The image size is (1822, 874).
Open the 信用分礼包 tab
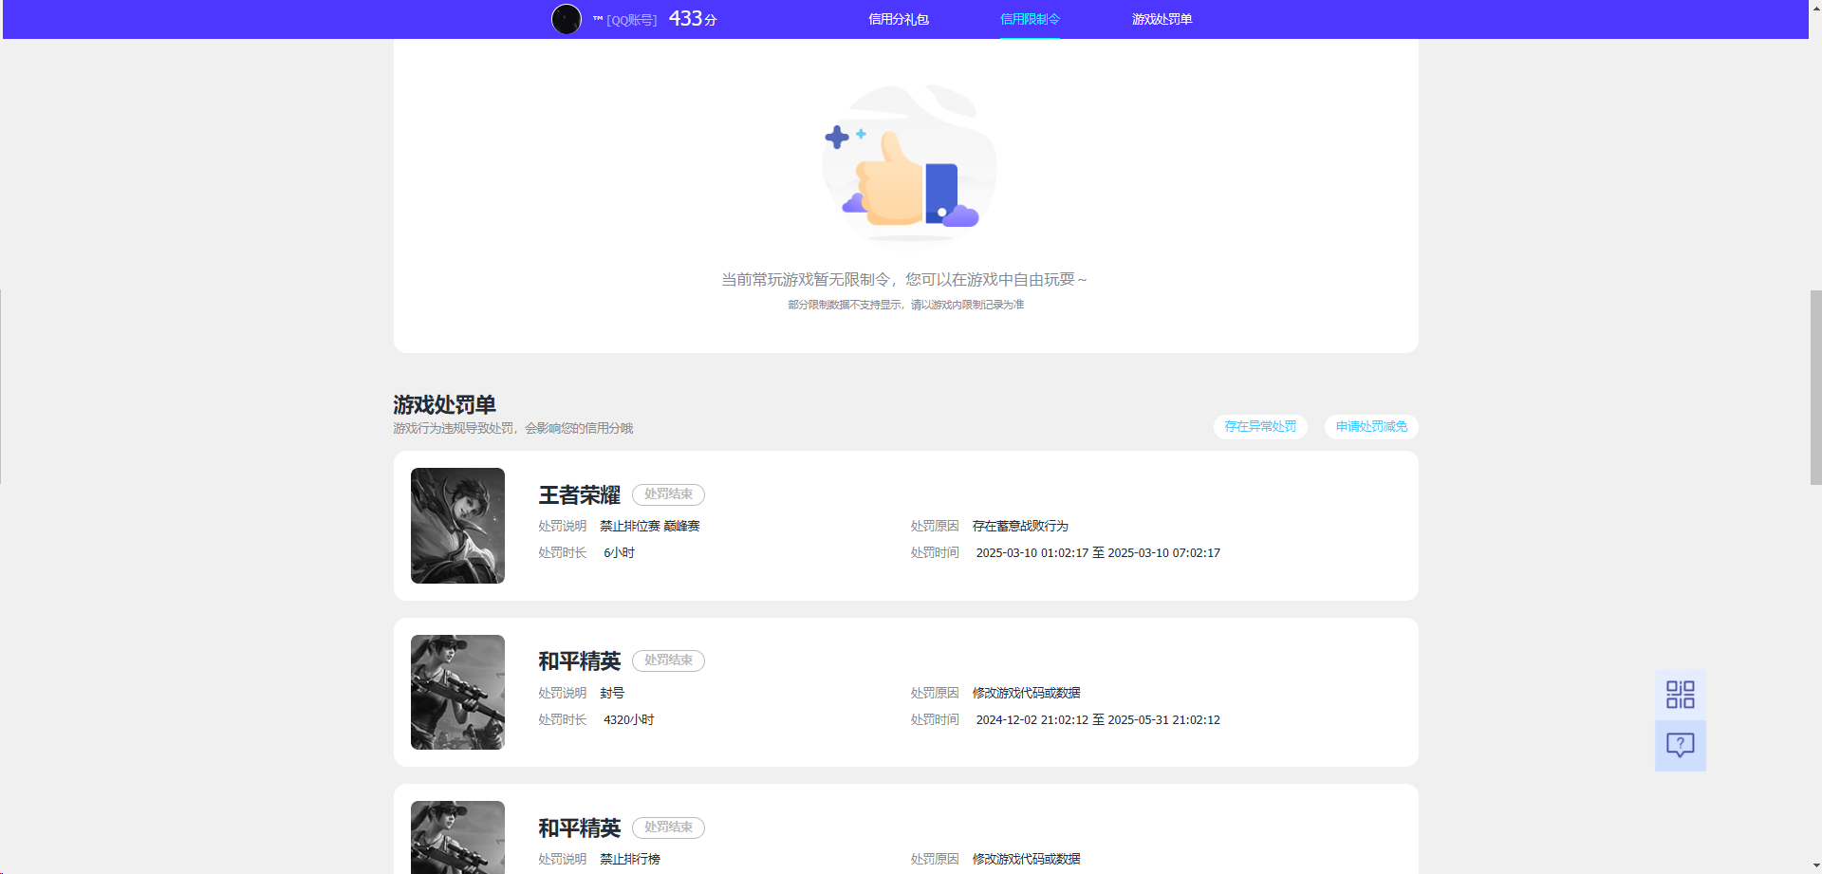[x=899, y=19]
